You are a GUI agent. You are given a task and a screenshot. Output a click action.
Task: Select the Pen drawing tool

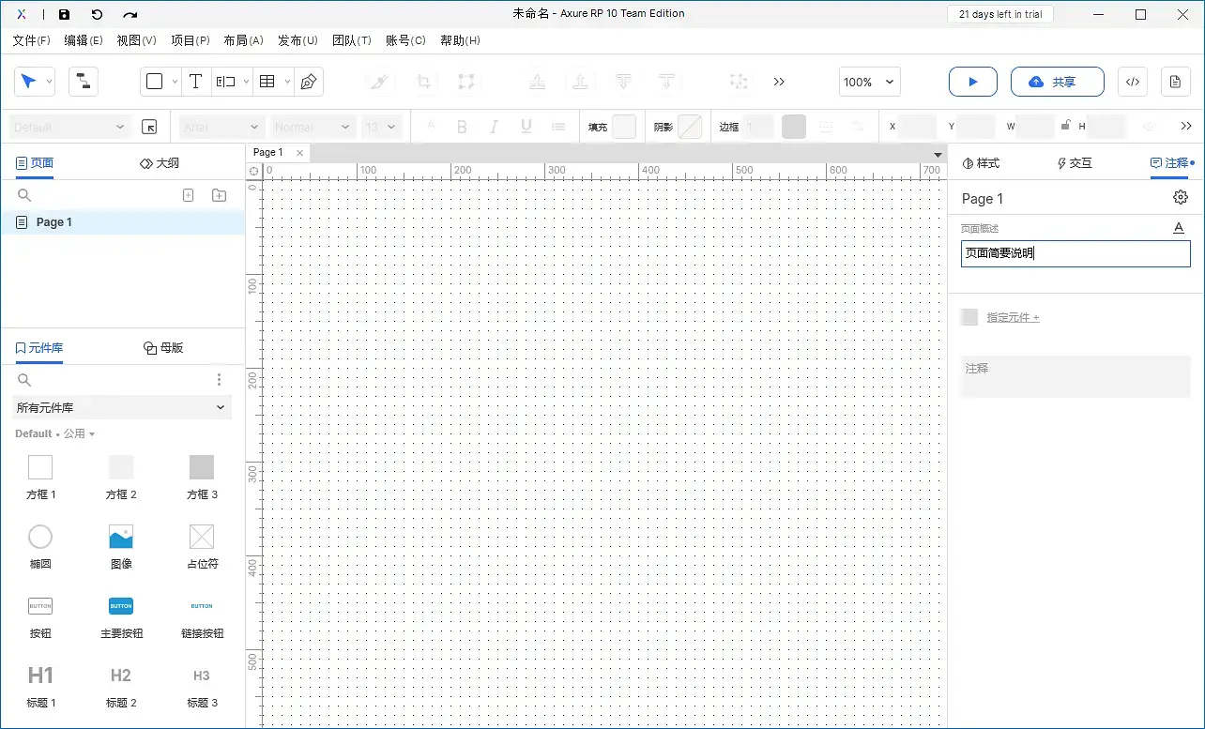click(x=309, y=82)
